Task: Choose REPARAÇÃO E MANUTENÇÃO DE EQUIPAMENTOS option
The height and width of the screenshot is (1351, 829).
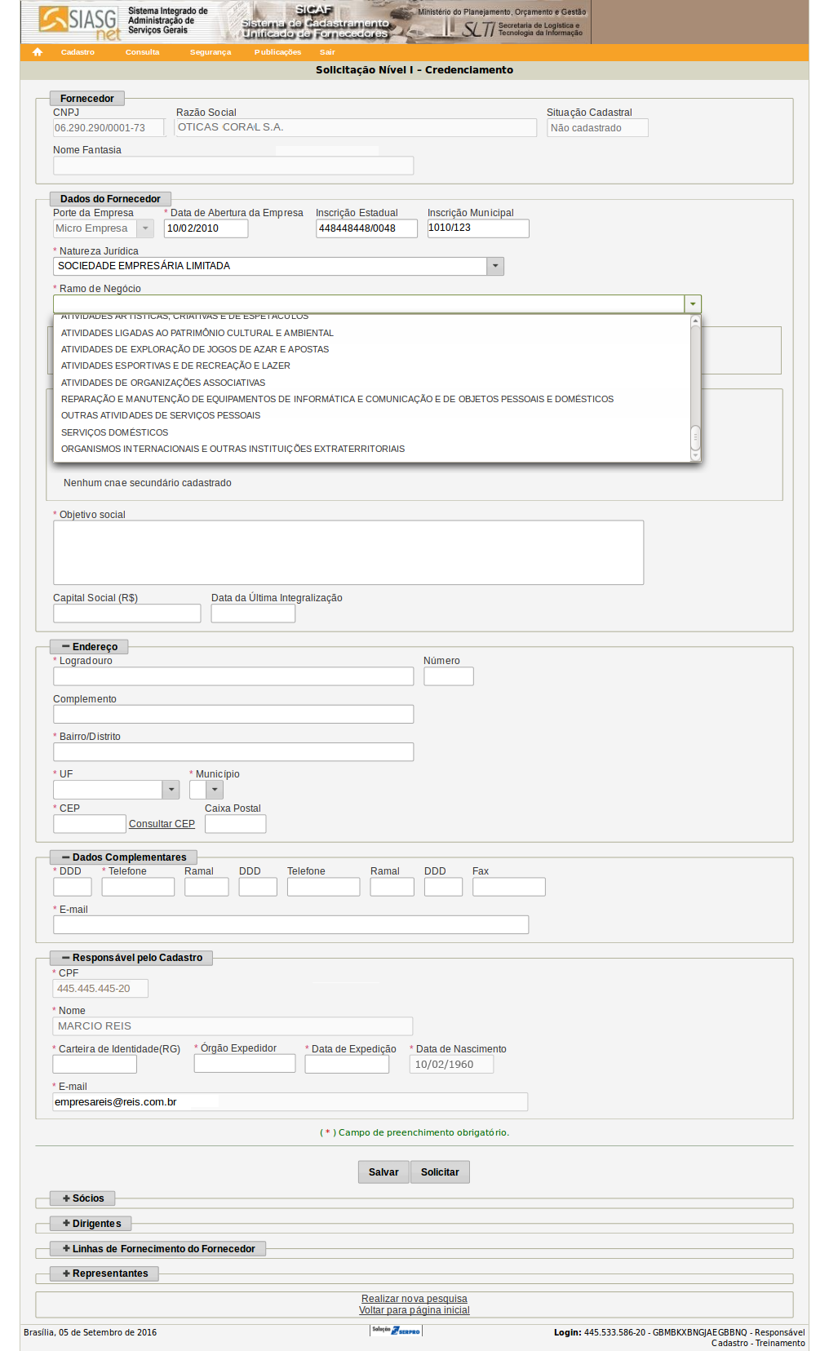Action: [x=337, y=399]
